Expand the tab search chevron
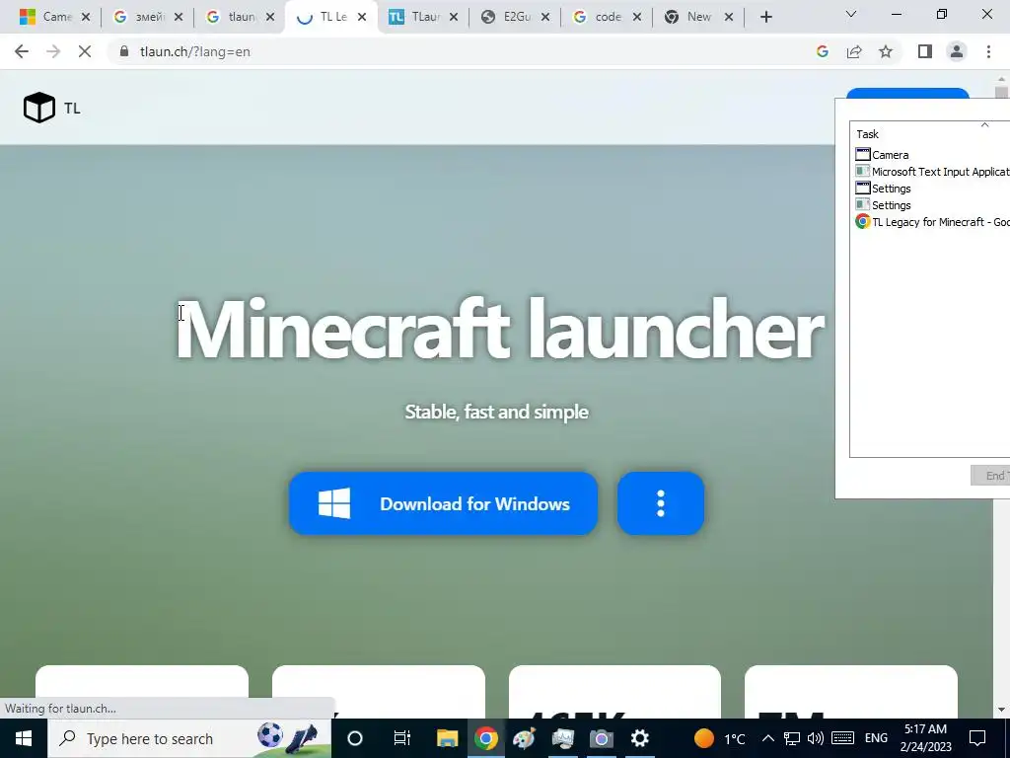The width and height of the screenshot is (1010, 758). (851, 14)
